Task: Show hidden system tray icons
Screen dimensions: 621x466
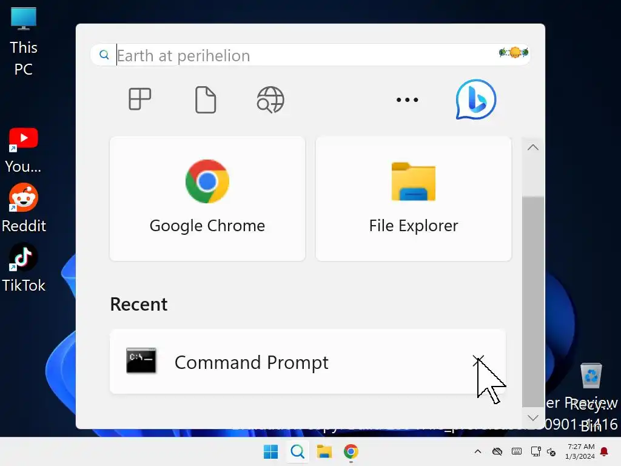Action: 478,451
